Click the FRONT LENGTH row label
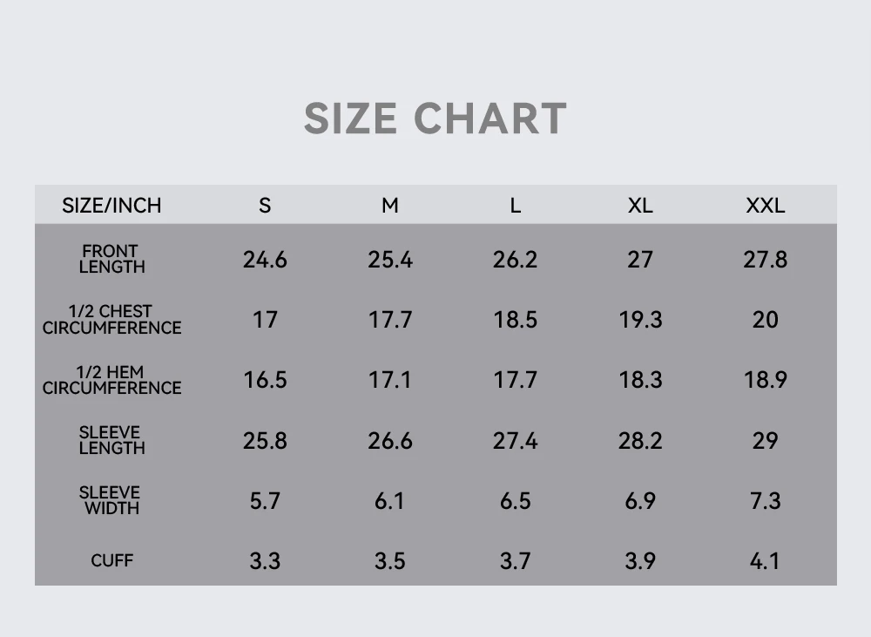The height and width of the screenshot is (637, 871). point(111,259)
